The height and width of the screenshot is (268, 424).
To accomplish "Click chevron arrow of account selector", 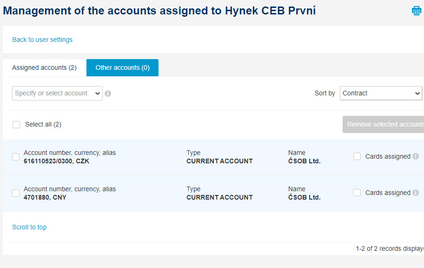I will [98, 94].
